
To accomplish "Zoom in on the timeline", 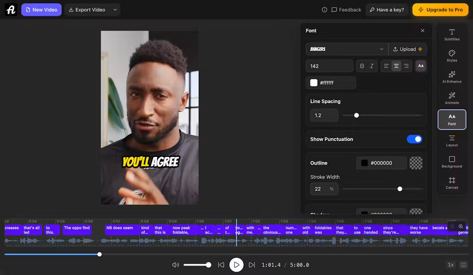I will pos(461,226).
